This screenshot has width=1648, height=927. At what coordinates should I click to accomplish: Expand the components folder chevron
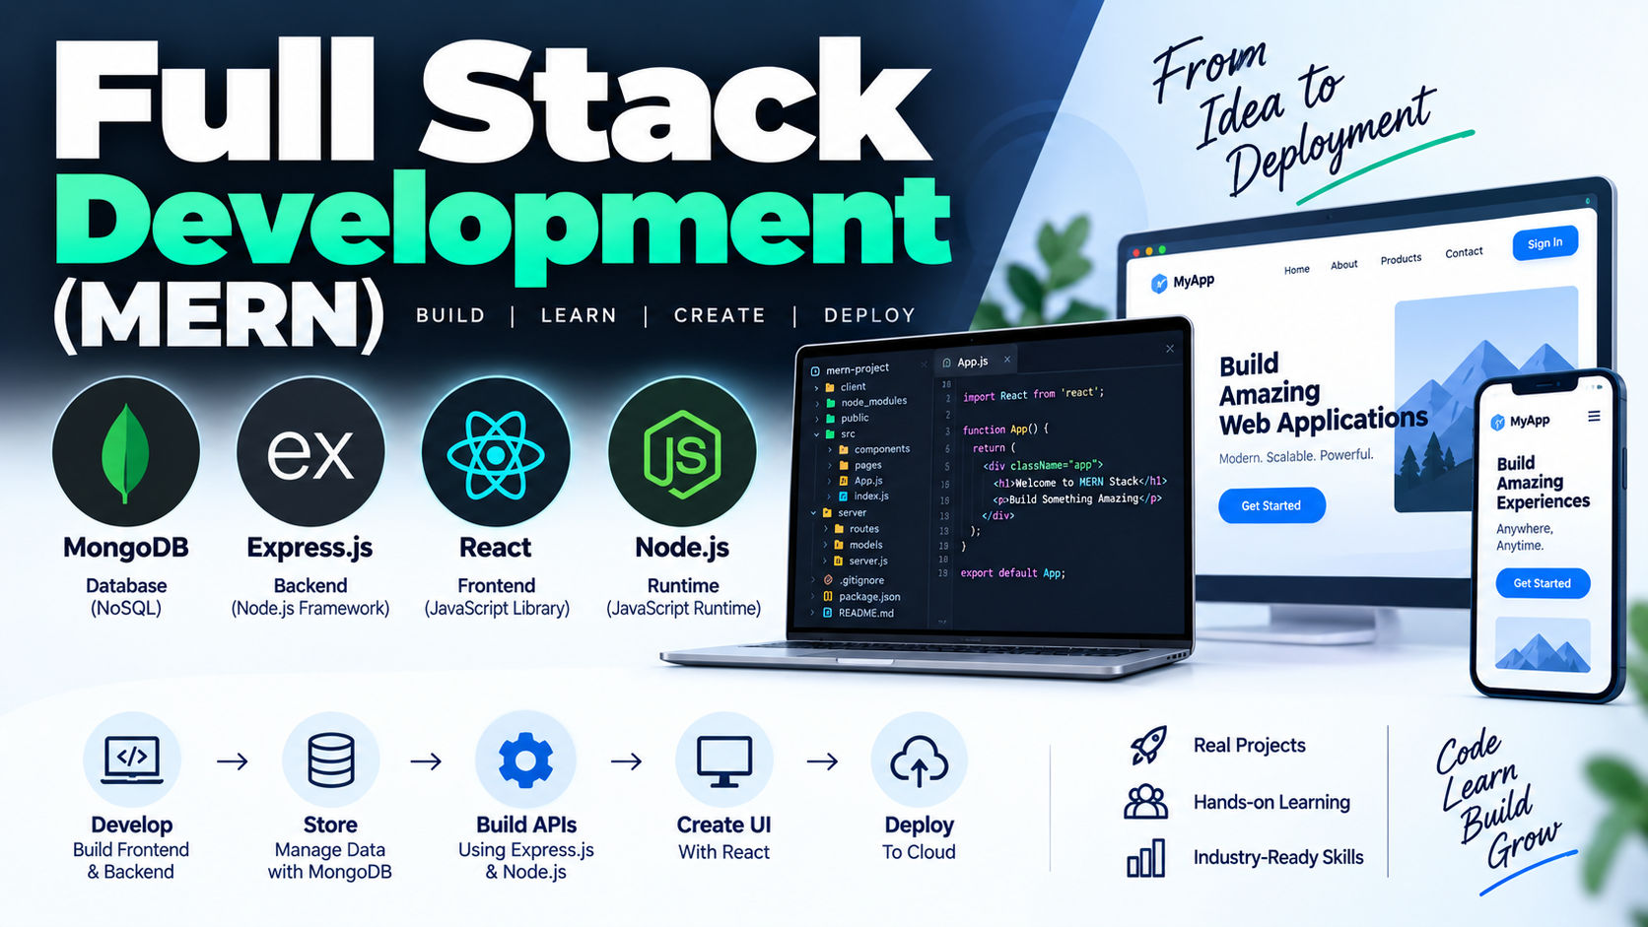pos(830,450)
